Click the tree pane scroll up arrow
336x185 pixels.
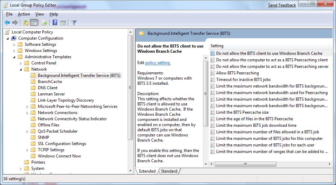(x=130, y=32)
